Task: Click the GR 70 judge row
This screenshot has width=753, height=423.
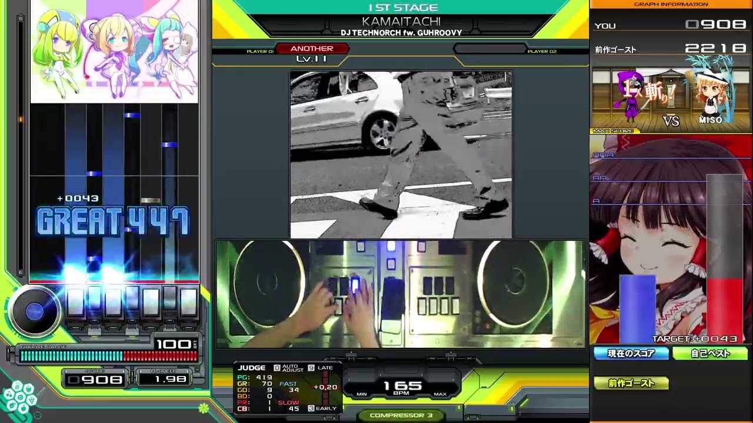Action: pos(254,384)
